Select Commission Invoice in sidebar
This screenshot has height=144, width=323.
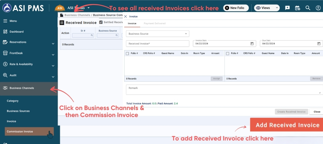tap(20, 132)
